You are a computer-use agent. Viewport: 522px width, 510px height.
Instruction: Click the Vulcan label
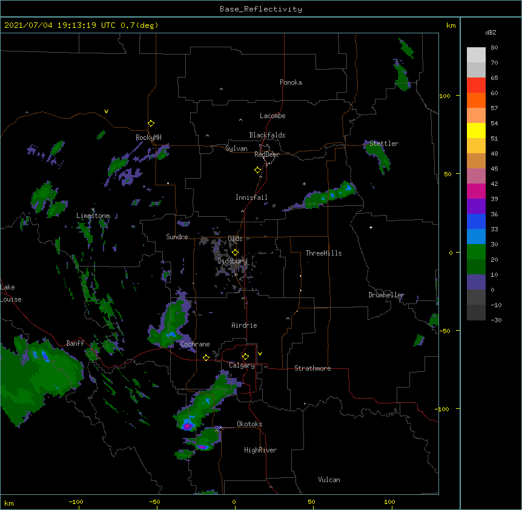click(x=329, y=480)
